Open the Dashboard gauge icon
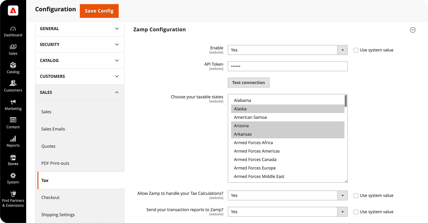The image size is (428, 223). [13, 29]
